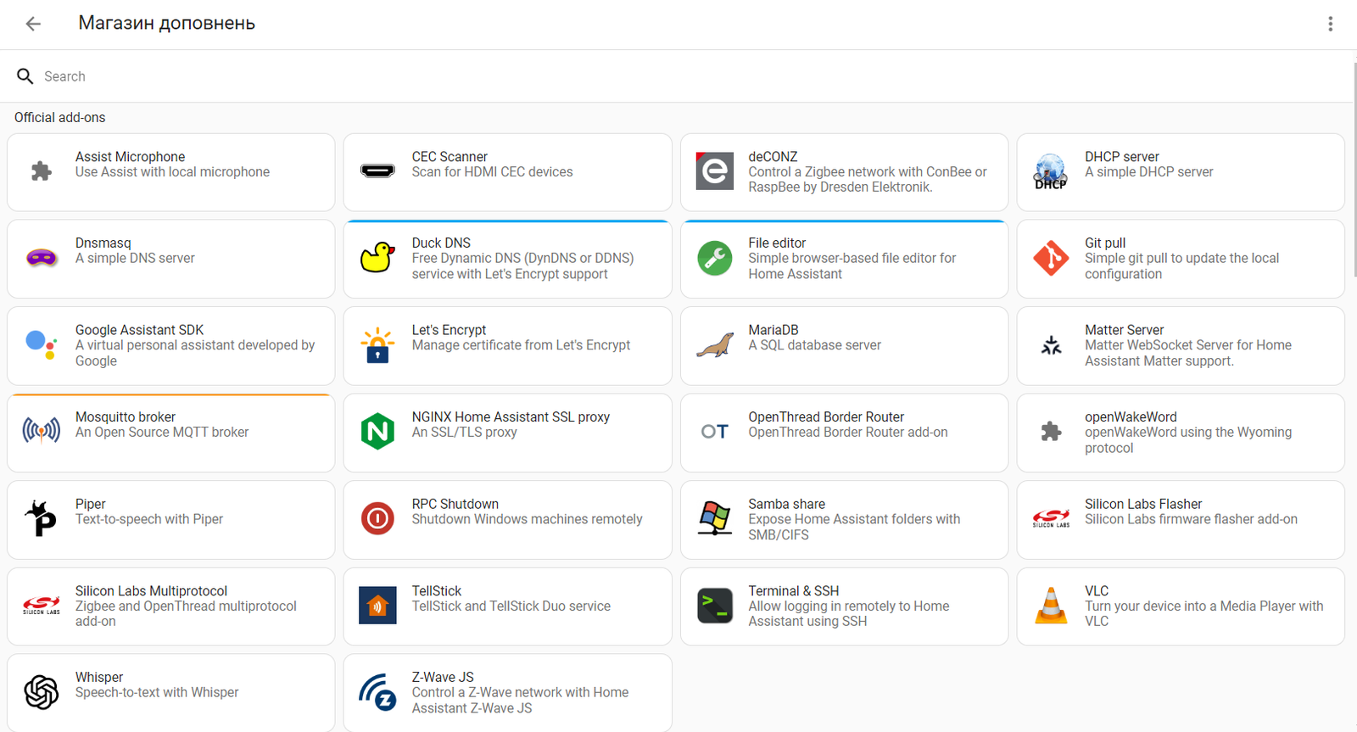Click the 'An Open Source MQTT broker' text
This screenshot has height=732, width=1357.
pyautogui.click(x=162, y=433)
